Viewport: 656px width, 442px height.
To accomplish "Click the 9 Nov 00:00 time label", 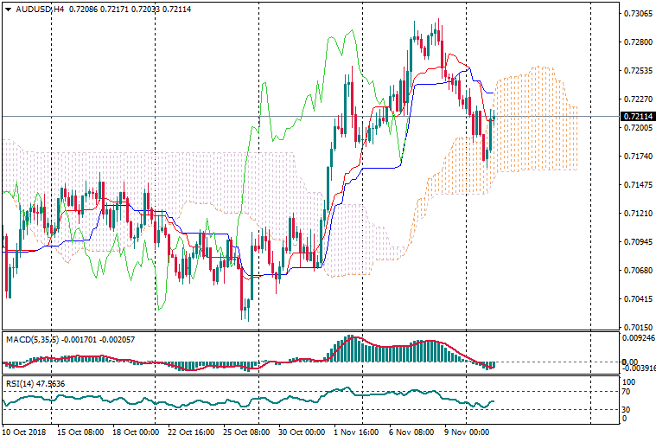I will pyautogui.click(x=467, y=431).
